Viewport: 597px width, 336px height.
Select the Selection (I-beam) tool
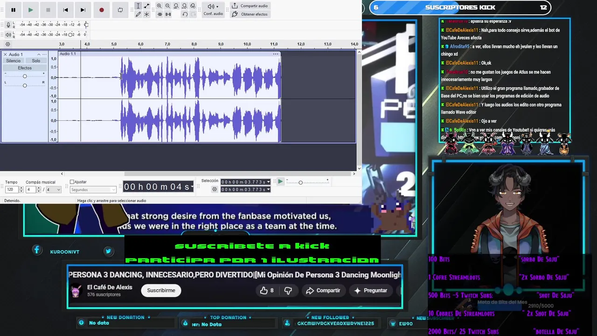[x=138, y=6]
